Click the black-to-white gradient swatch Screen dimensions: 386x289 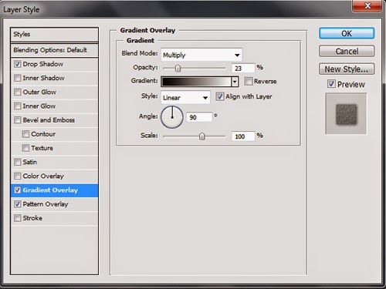[x=197, y=82]
